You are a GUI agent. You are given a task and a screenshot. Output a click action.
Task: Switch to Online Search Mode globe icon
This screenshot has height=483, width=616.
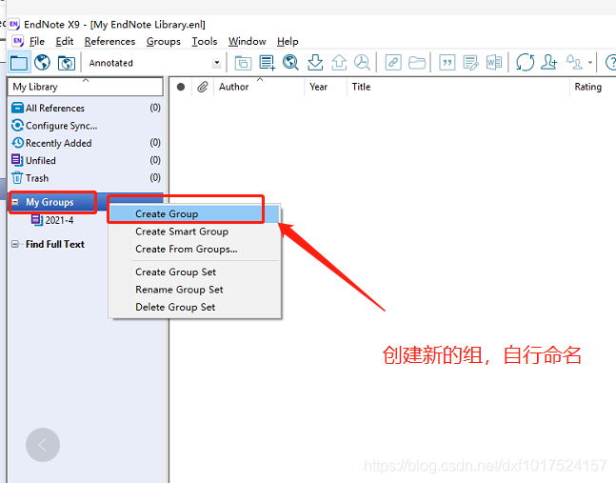click(x=43, y=63)
